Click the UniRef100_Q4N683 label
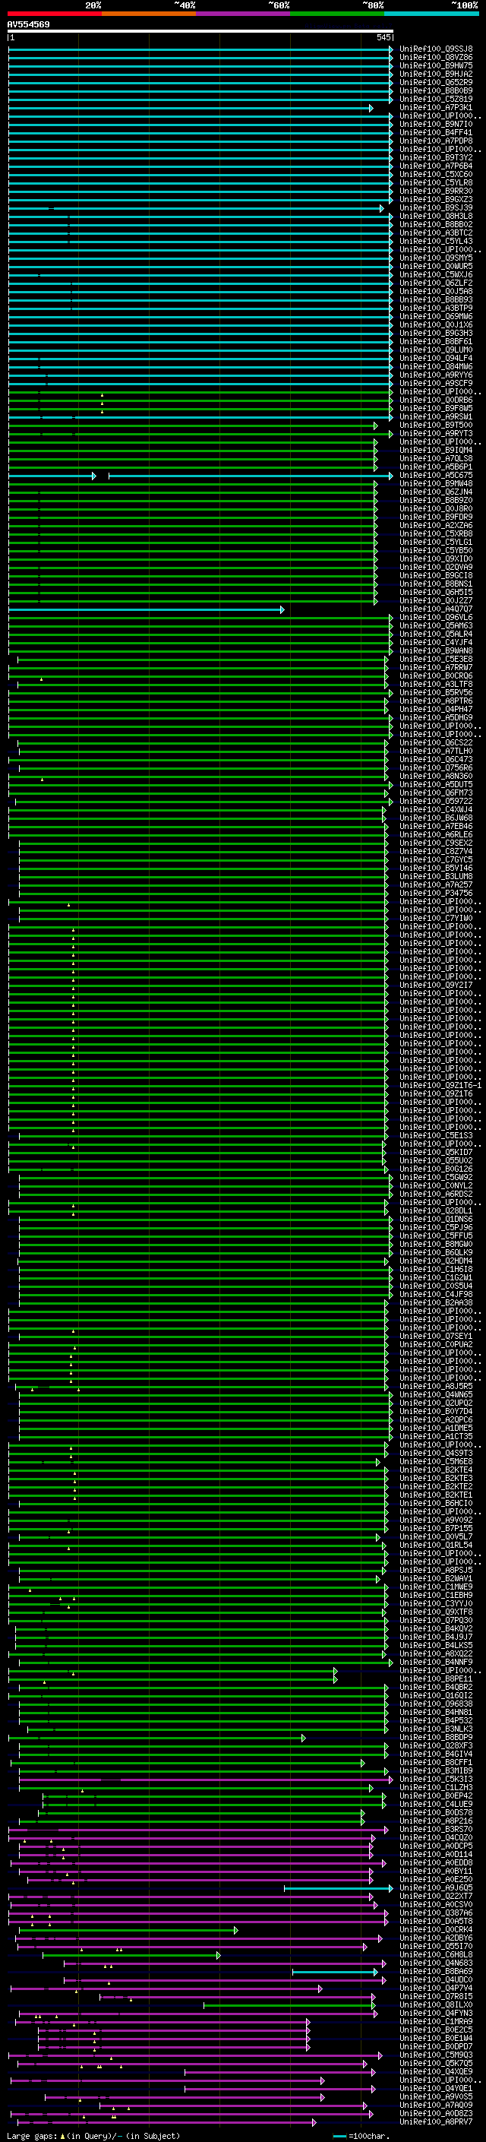This screenshot has width=486, height=2142. 436,1963
